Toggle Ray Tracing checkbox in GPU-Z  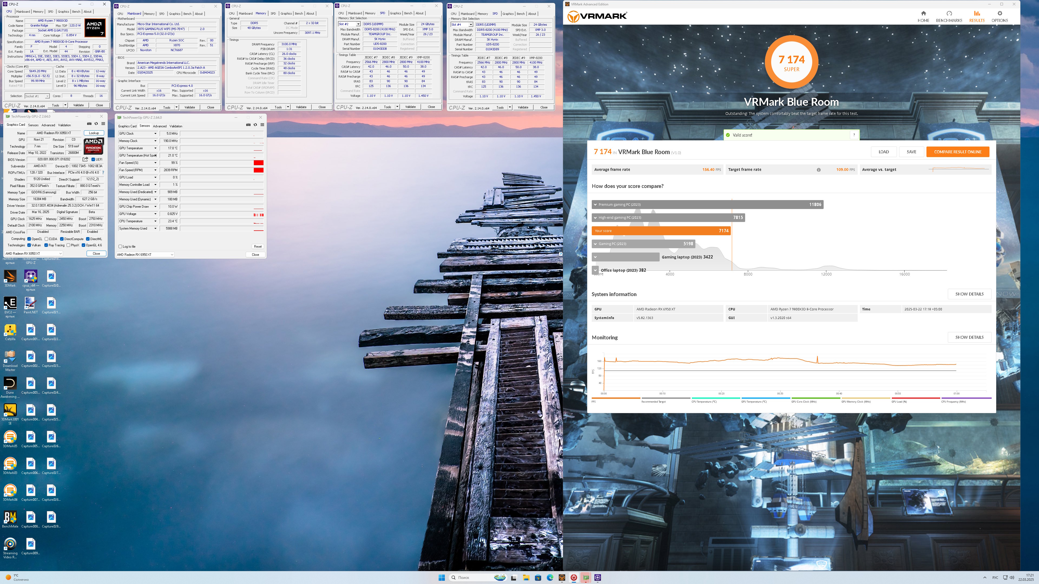[46, 245]
